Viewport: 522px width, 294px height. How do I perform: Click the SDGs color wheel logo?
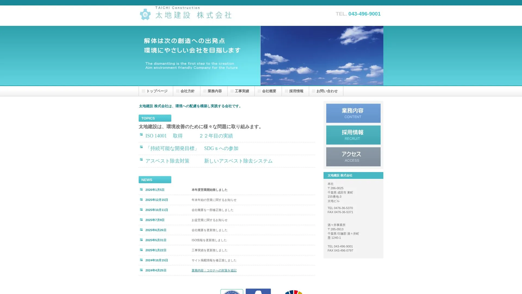(294, 292)
